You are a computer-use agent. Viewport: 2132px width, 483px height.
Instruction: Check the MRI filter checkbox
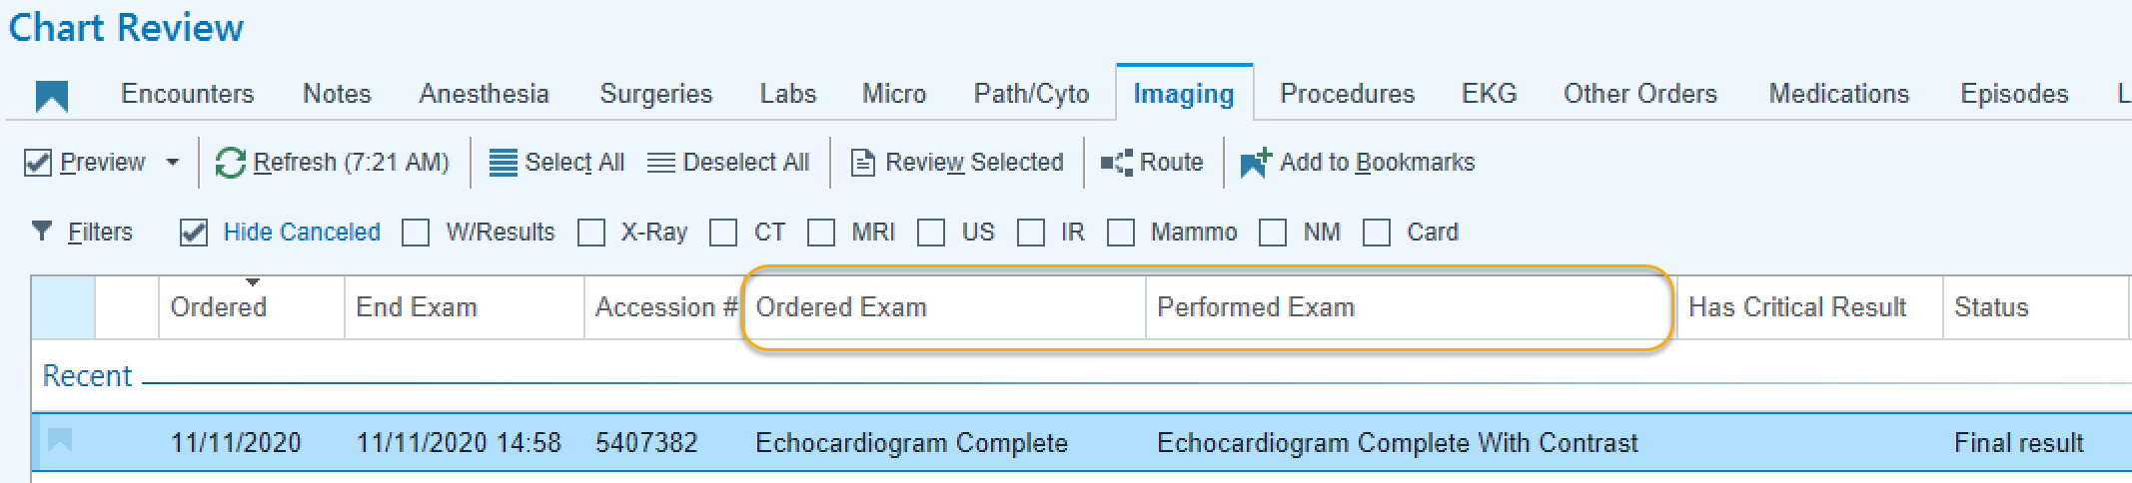coord(821,233)
